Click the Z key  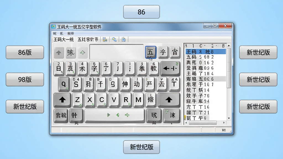[77, 100]
